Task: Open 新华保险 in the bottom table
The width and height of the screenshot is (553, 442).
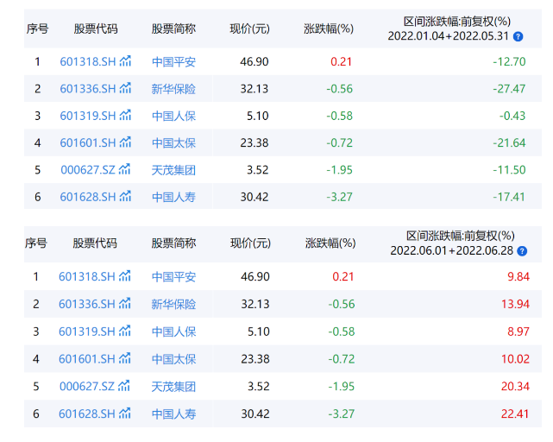Action: (x=173, y=304)
